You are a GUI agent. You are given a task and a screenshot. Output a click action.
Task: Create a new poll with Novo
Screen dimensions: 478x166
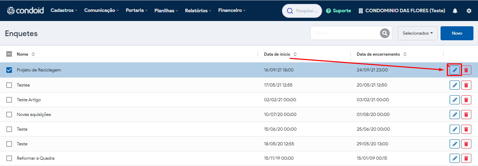457,33
